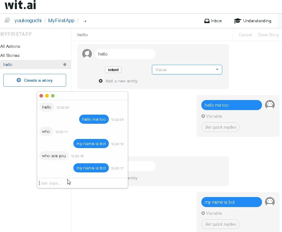Open the Understanding graduation cap icon

pos(237,21)
